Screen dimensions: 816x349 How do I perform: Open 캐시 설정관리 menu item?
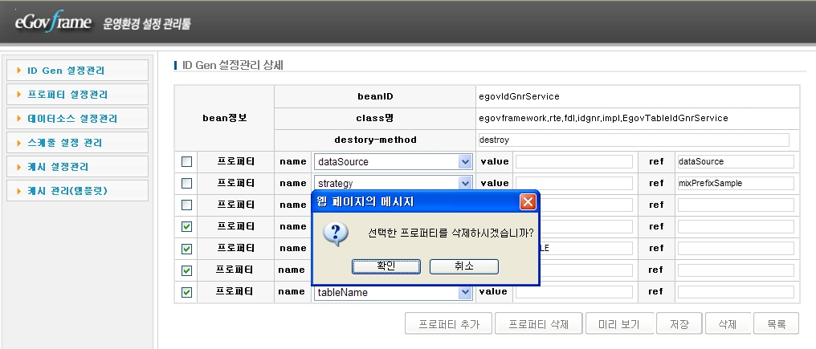[x=77, y=167]
